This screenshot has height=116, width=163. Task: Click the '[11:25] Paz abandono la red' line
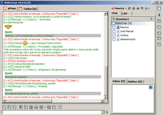[x=19, y=61]
